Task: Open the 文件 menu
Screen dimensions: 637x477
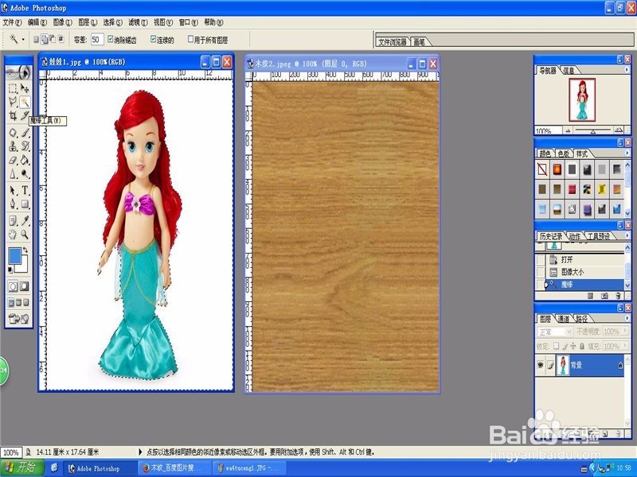Action: coord(12,22)
